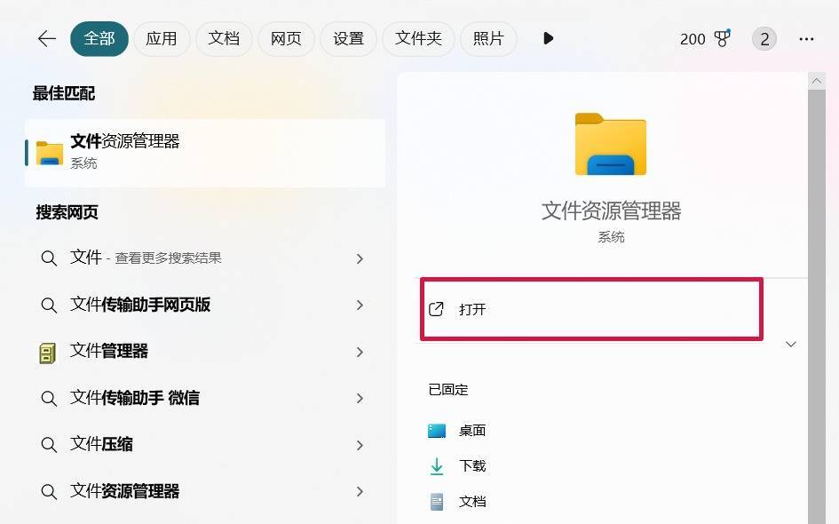Open the account avatar labeled 2

point(764,38)
